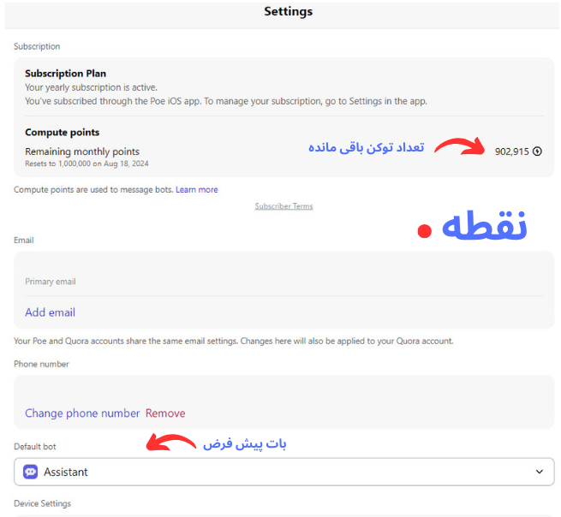Image resolution: width=561 pixels, height=517 pixels.
Task: Click the reset date text Aug 18, 2024
Action: (x=126, y=163)
